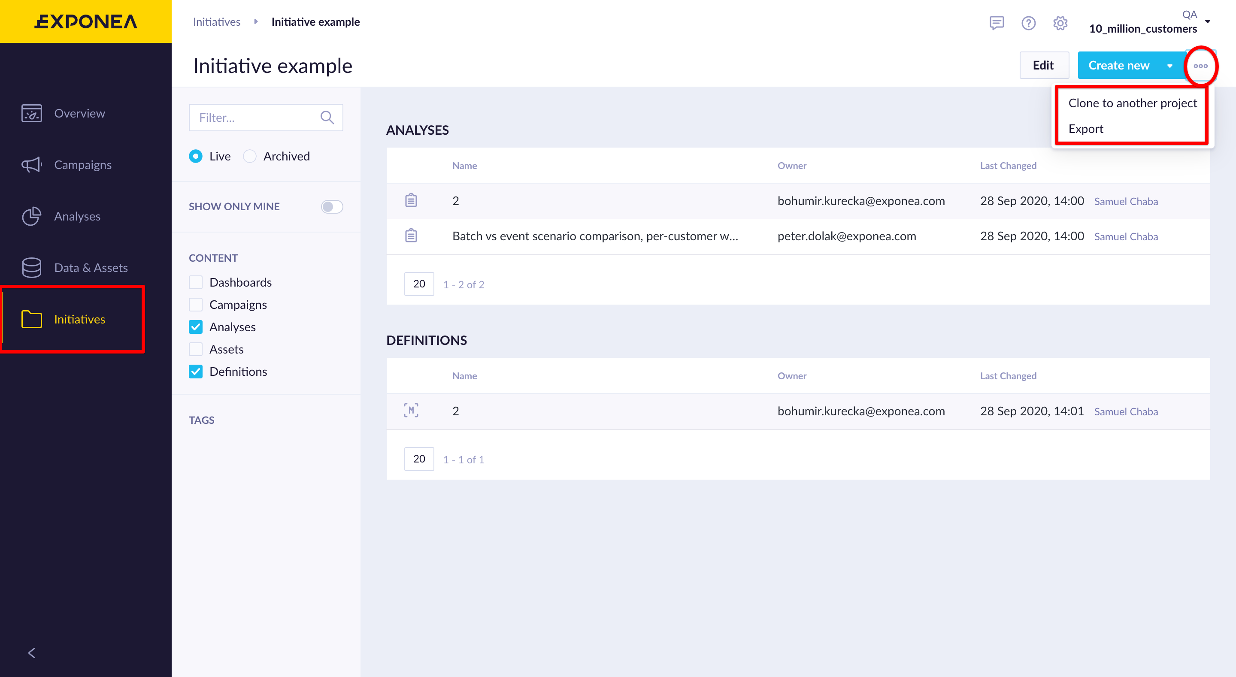
Task: Open the help question mark icon
Action: click(1028, 23)
